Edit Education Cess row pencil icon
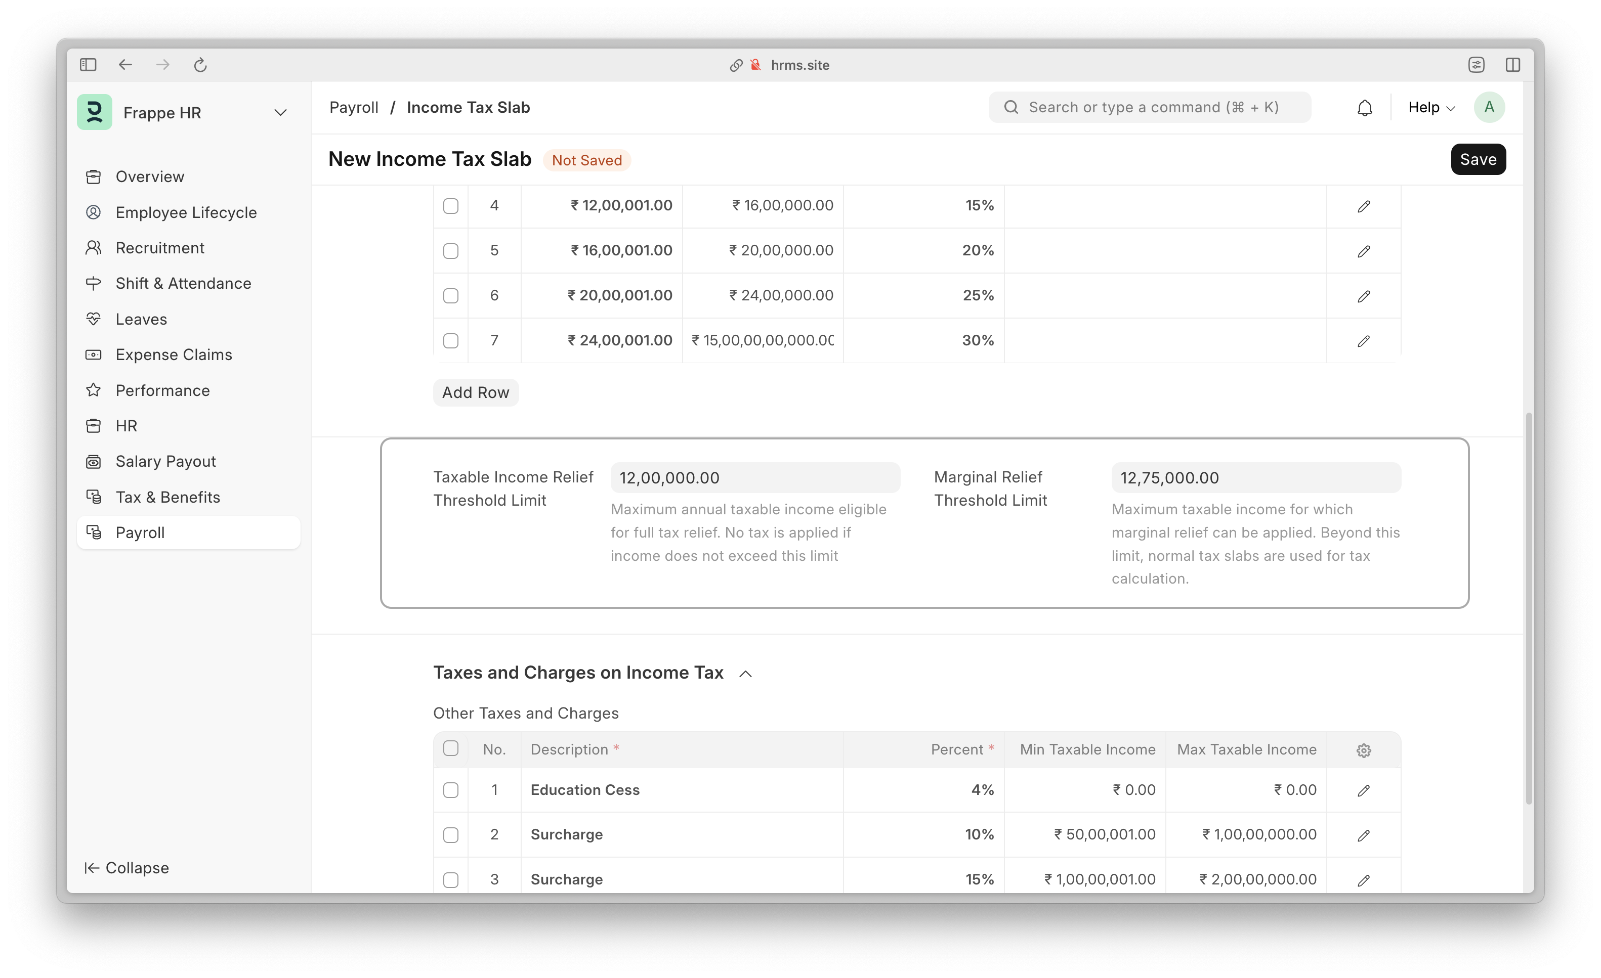Screen dimensions: 1601x978 click(1363, 790)
